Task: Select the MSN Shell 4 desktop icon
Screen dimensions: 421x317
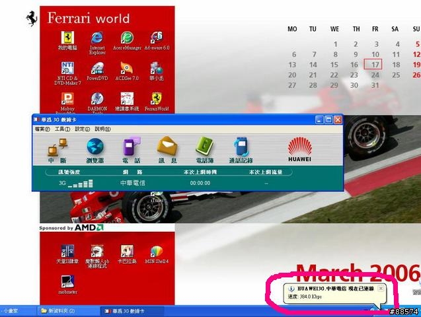Action: (157, 254)
